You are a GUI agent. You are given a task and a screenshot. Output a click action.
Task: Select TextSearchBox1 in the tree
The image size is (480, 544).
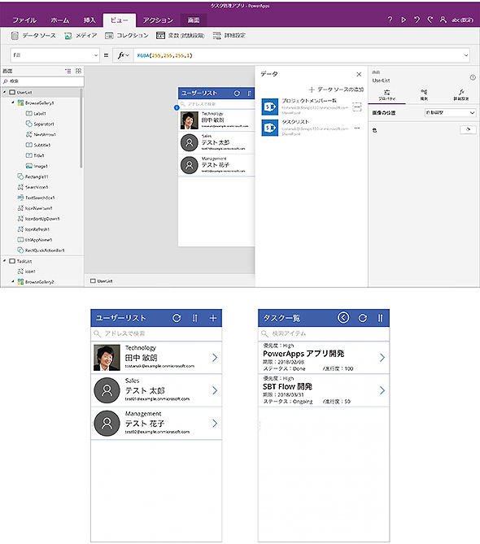tap(36, 198)
